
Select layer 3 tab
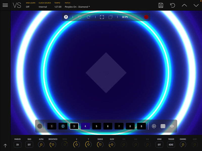(74, 126)
